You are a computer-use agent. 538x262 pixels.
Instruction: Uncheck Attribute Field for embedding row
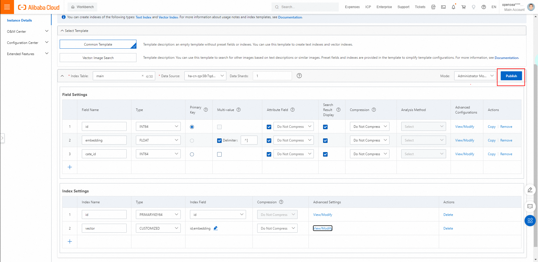(x=269, y=141)
